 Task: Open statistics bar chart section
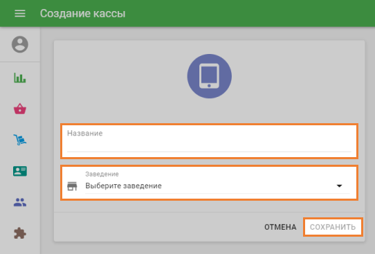pos(20,78)
